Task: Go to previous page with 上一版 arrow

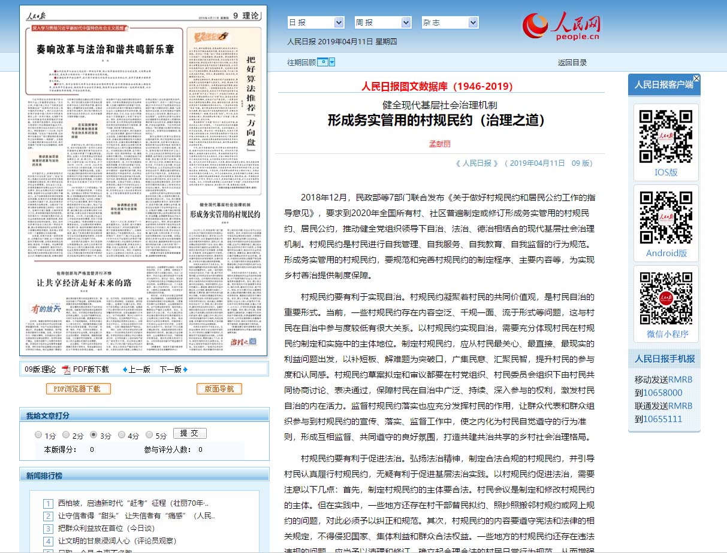Action: [125, 369]
